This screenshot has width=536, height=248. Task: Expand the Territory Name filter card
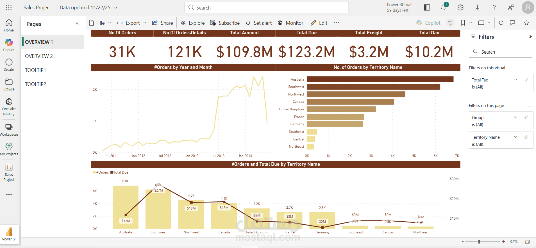pyautogui.click(x=515, y=137)
